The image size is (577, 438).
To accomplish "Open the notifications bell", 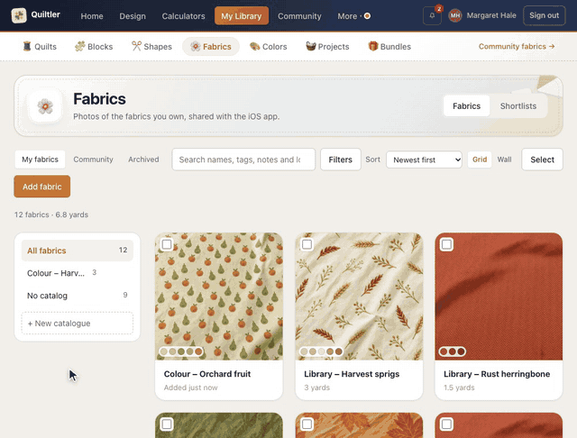I will (x=432, y=16).
